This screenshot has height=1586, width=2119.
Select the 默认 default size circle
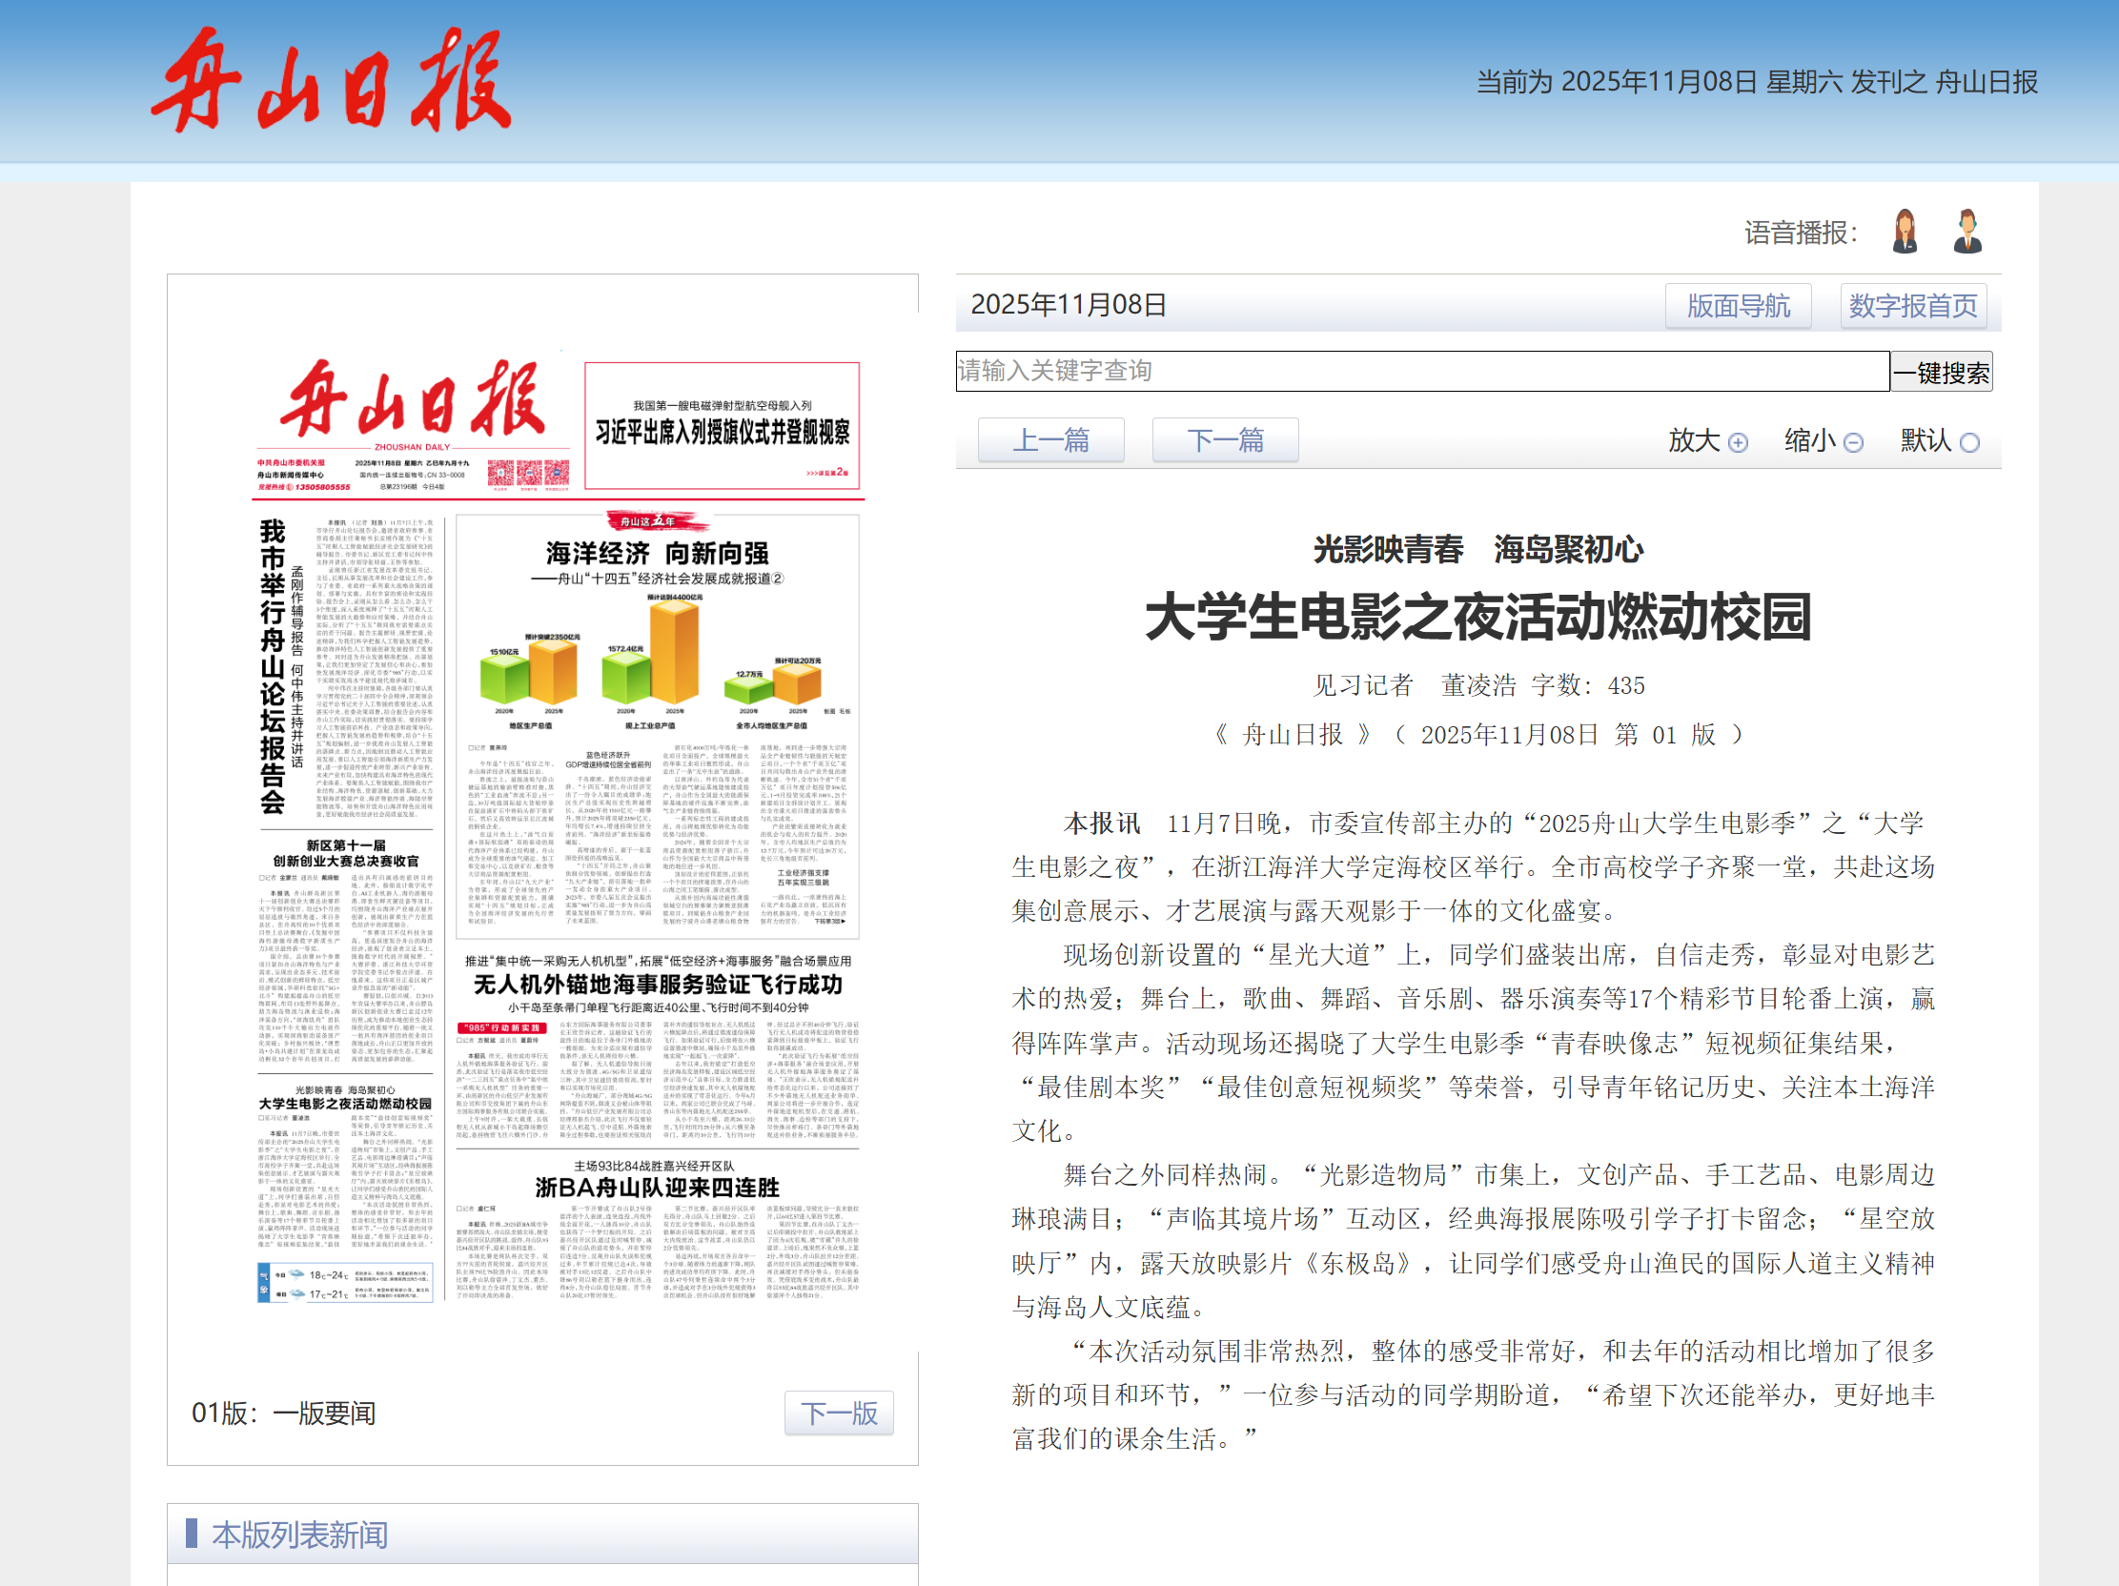1969,442
